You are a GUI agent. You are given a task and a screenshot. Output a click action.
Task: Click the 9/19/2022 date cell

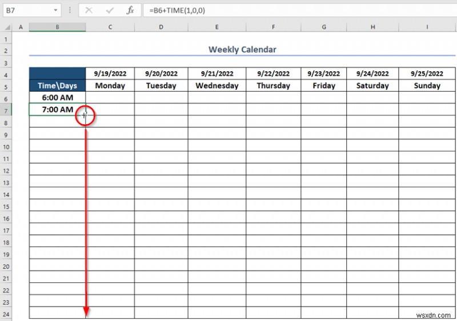point(110,74)
